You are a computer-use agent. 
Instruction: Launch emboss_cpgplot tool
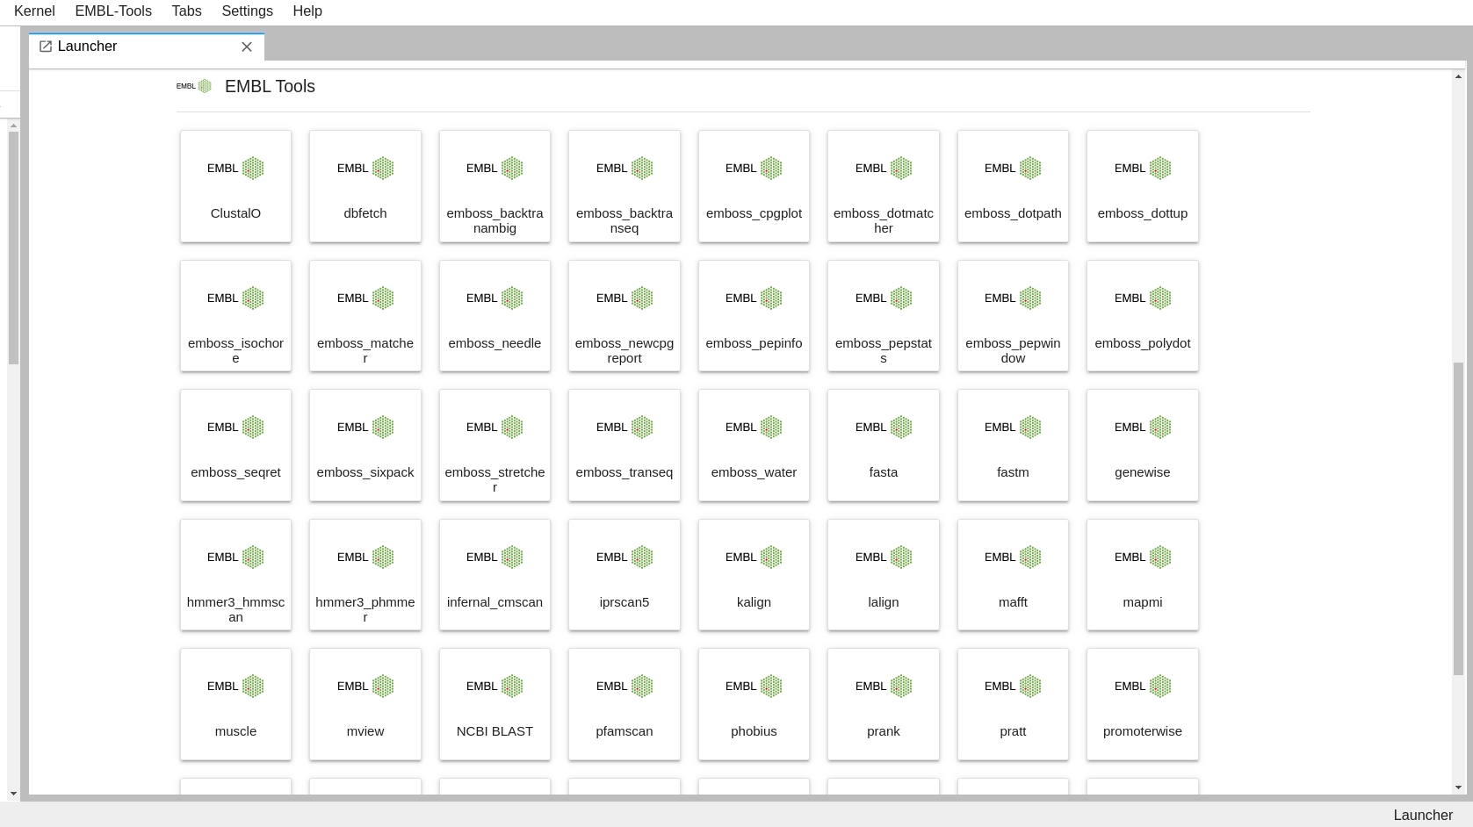754,186
